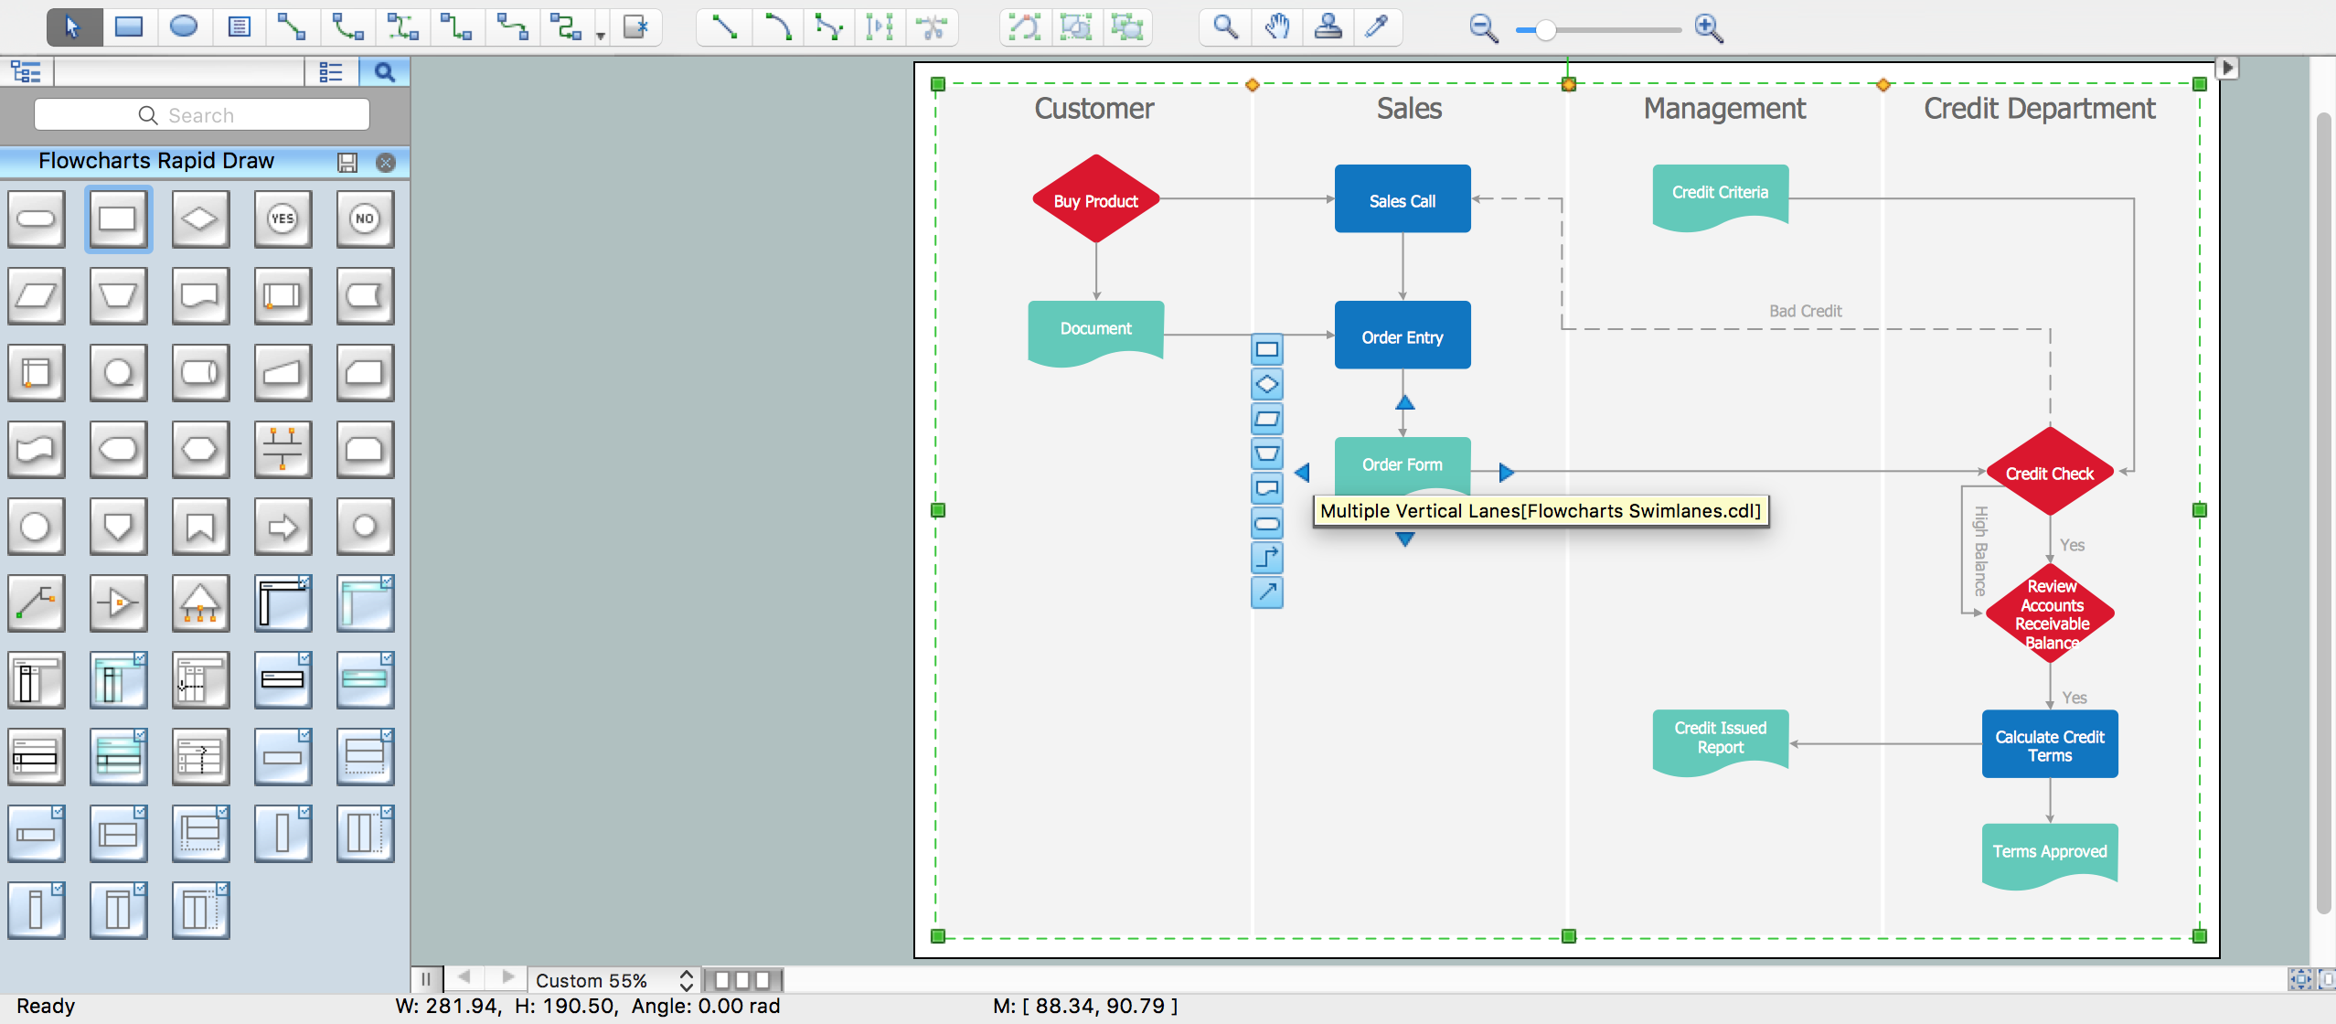2336x1024 pixels.
Task: Select the Terms Approved document shape
Action: coord(2049,856)
